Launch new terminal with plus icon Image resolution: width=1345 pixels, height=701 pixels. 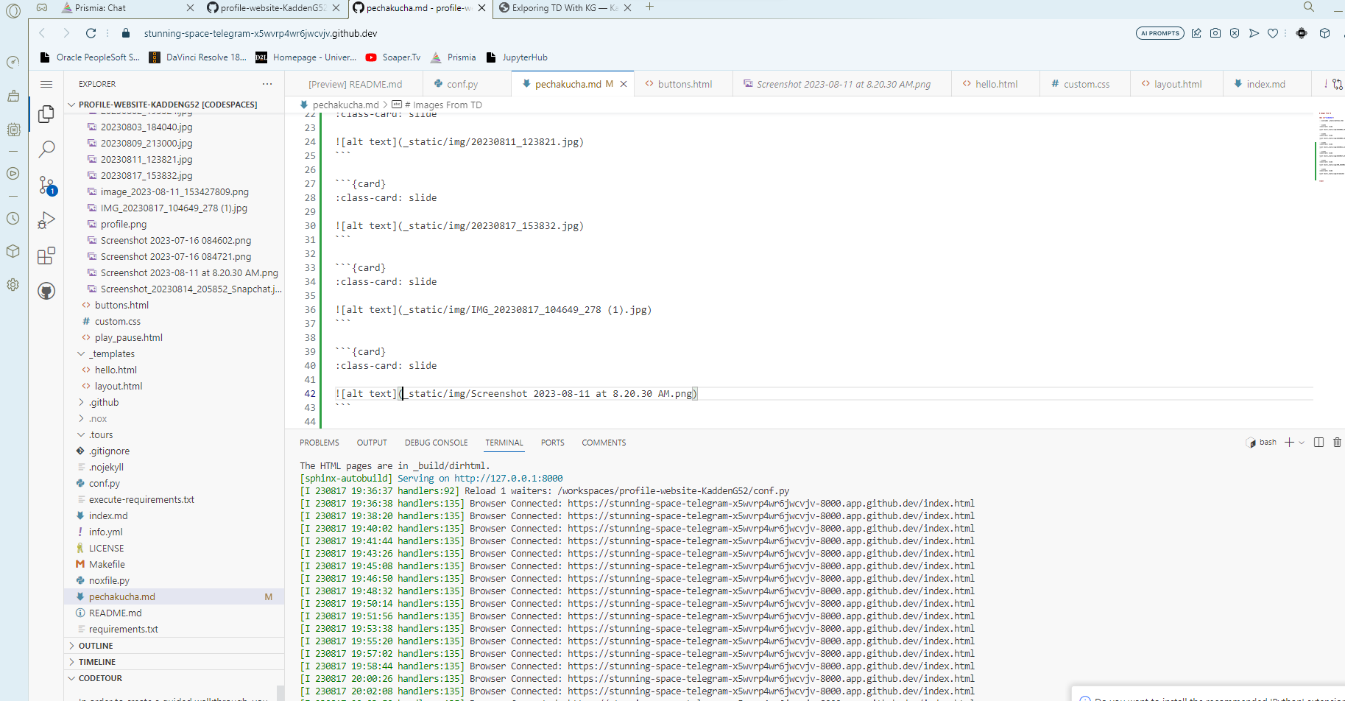(1289, 443)
